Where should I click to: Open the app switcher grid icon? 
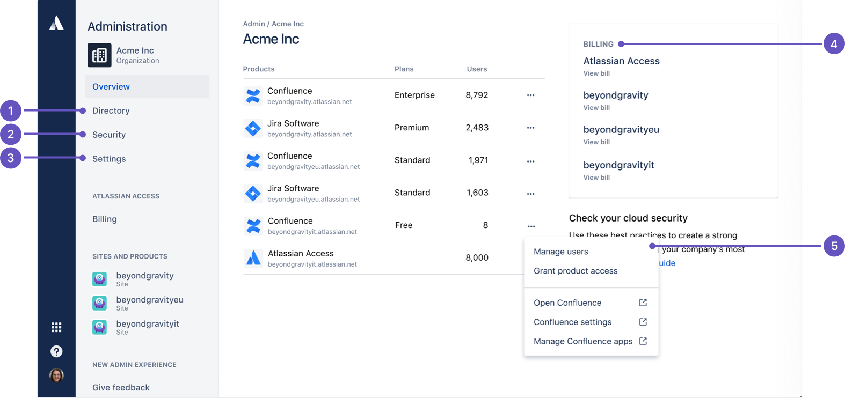(56, 327)
